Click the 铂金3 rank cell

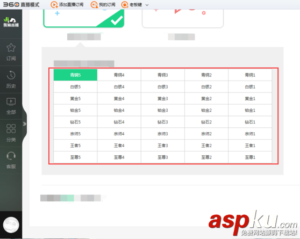[x=162, y=110]
